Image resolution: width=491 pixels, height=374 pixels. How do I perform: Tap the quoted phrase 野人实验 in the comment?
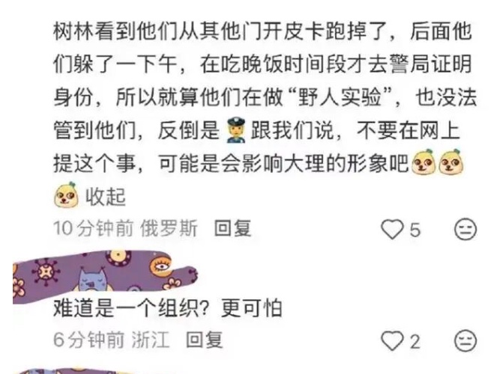(x=341, y=97)
